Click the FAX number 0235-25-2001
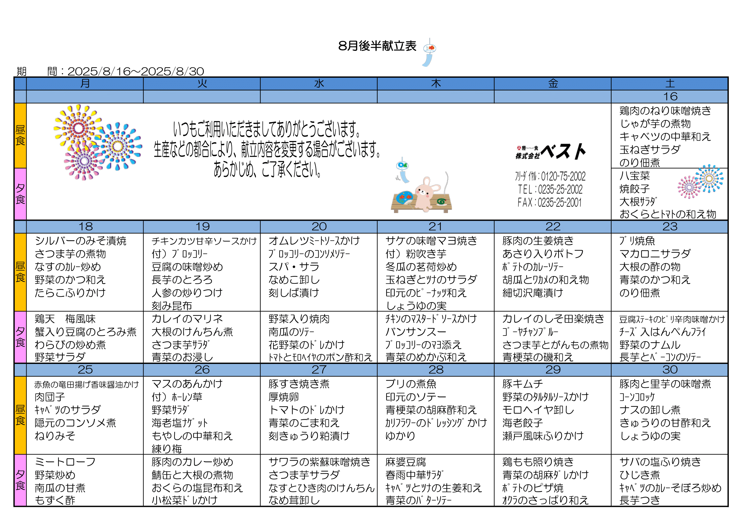 click(x=559, y=202)
